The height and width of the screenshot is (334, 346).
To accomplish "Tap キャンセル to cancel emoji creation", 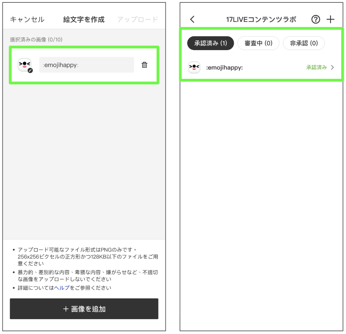I will coord(27,19).
